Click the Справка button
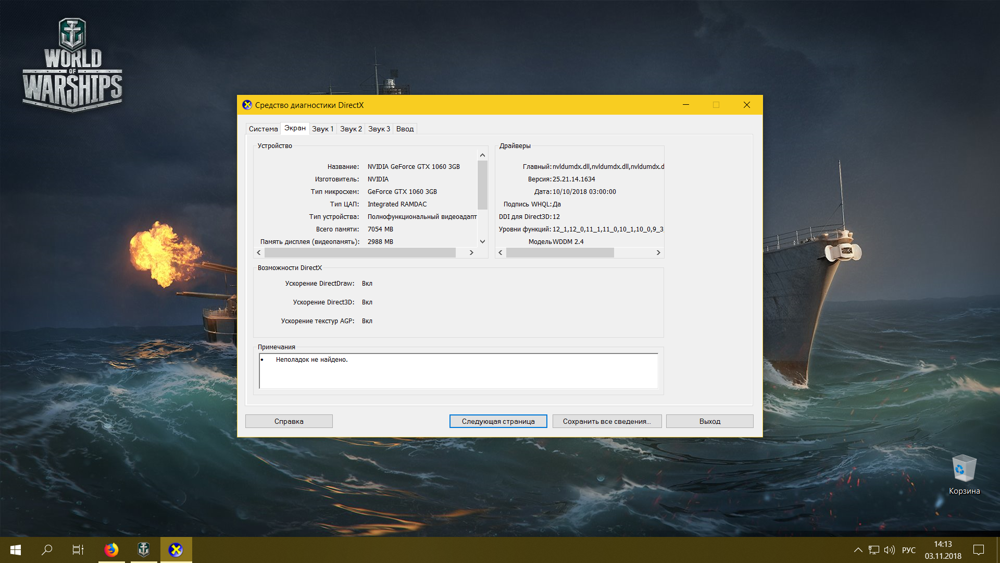The image size is (1000, 563). coord(289,421)
